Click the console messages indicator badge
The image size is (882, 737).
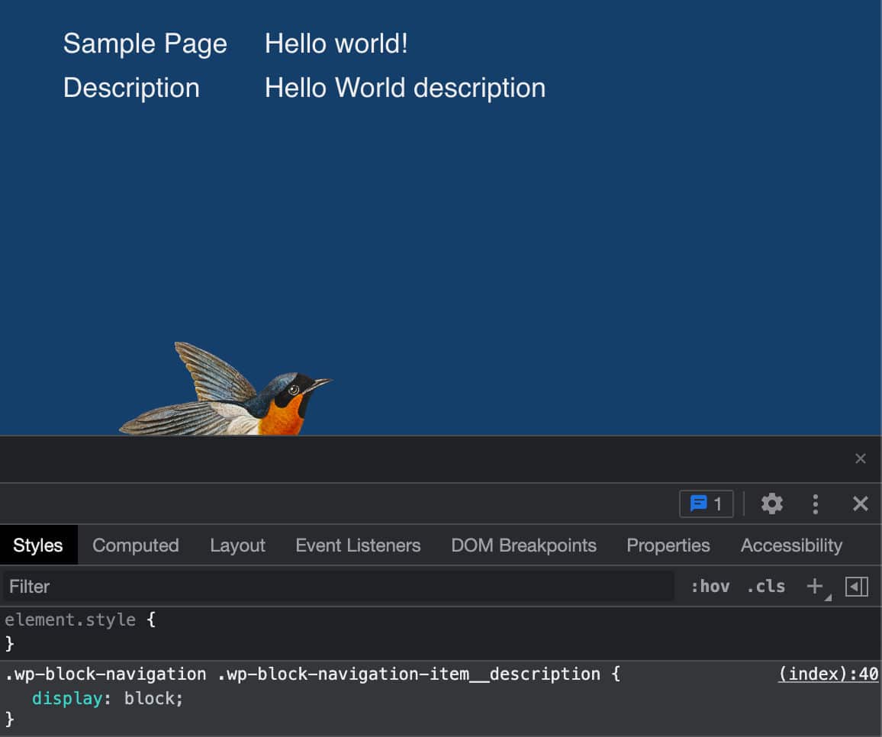click(x=706, y=504)
